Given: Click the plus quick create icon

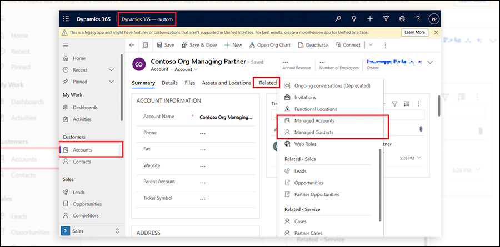Looking at the screenshot, I should tap(370, 19).
